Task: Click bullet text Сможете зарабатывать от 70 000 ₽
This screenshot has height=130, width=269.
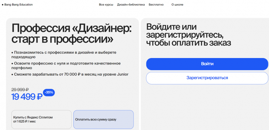Action: point(70,74)
